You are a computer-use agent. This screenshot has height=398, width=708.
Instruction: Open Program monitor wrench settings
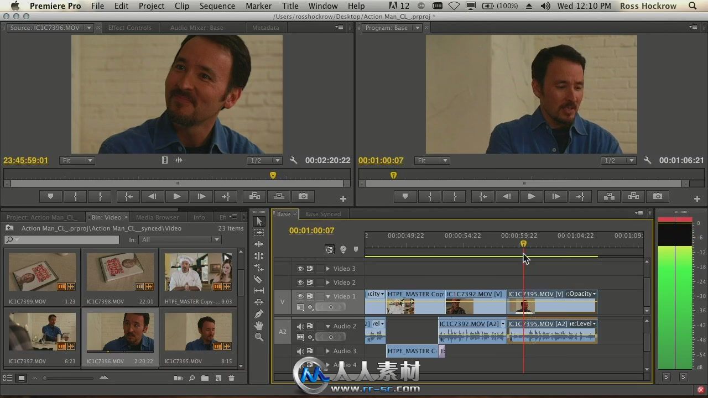[648, 160]
